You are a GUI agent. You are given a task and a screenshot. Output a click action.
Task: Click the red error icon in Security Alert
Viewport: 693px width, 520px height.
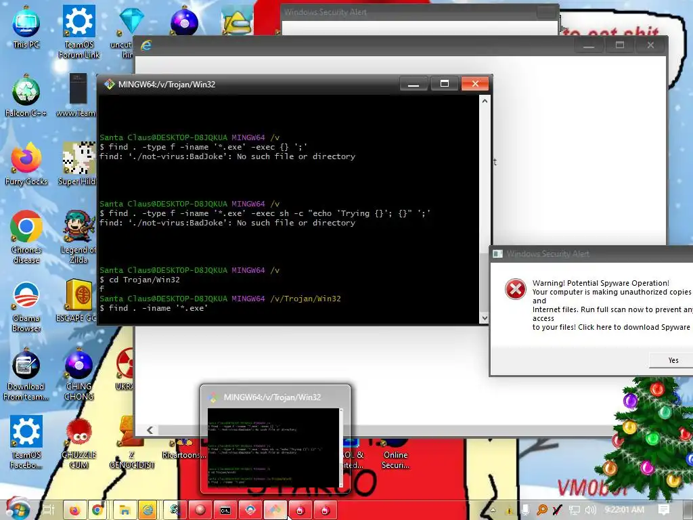click(515, 289)
